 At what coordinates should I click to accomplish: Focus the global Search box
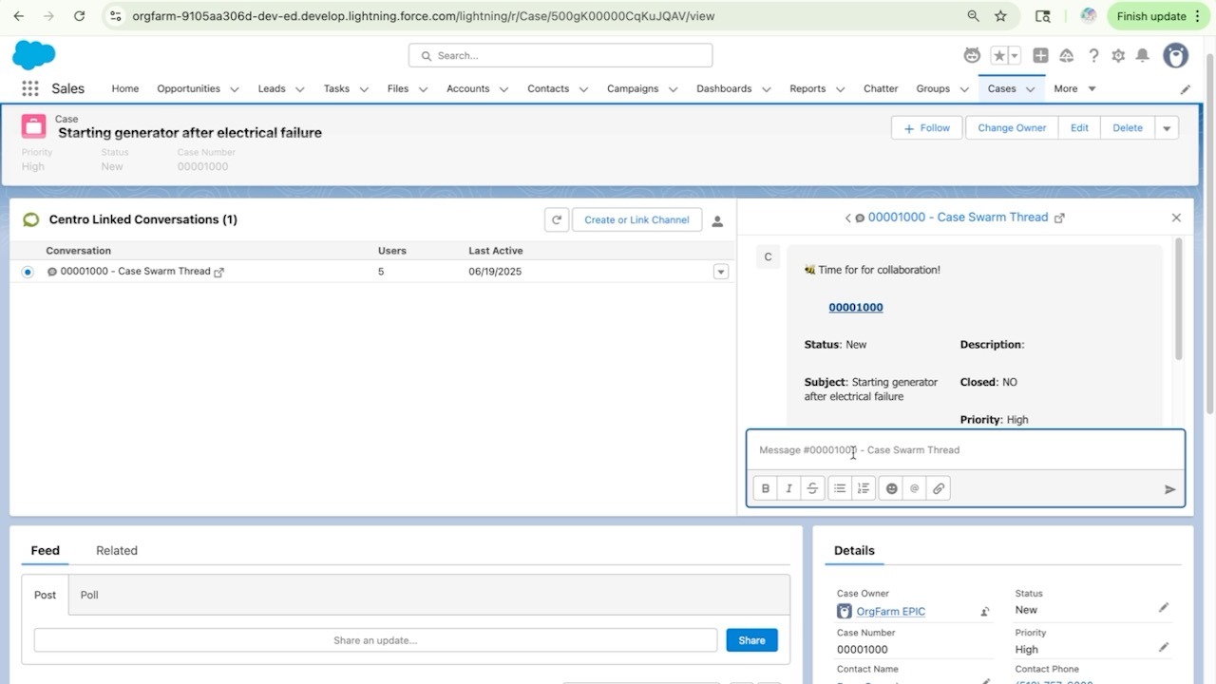[560, 56]
